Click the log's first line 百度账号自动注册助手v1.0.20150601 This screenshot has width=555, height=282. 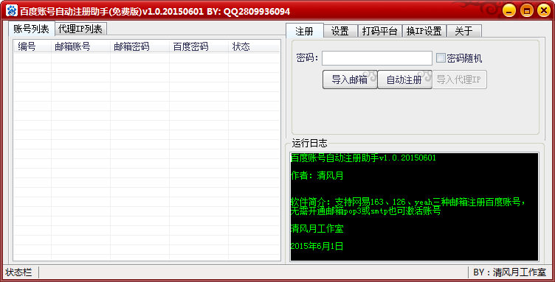363,158
